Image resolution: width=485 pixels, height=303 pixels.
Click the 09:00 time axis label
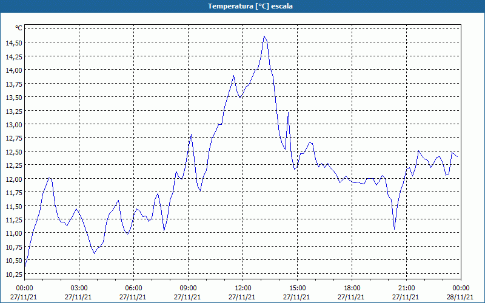188,288
